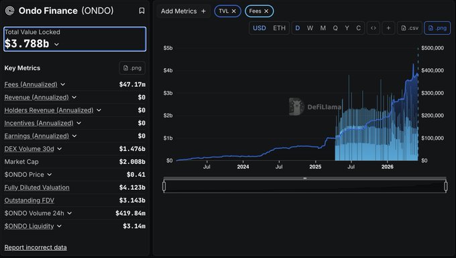The width and height of the screenshot is (456, 258).
Task: Click the DEX Volume 30d label
Action: click(x=29, y=148)
